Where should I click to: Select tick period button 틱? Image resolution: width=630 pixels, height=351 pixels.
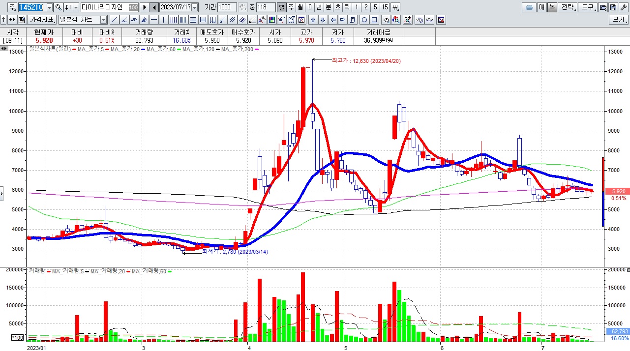pos(347,7)
